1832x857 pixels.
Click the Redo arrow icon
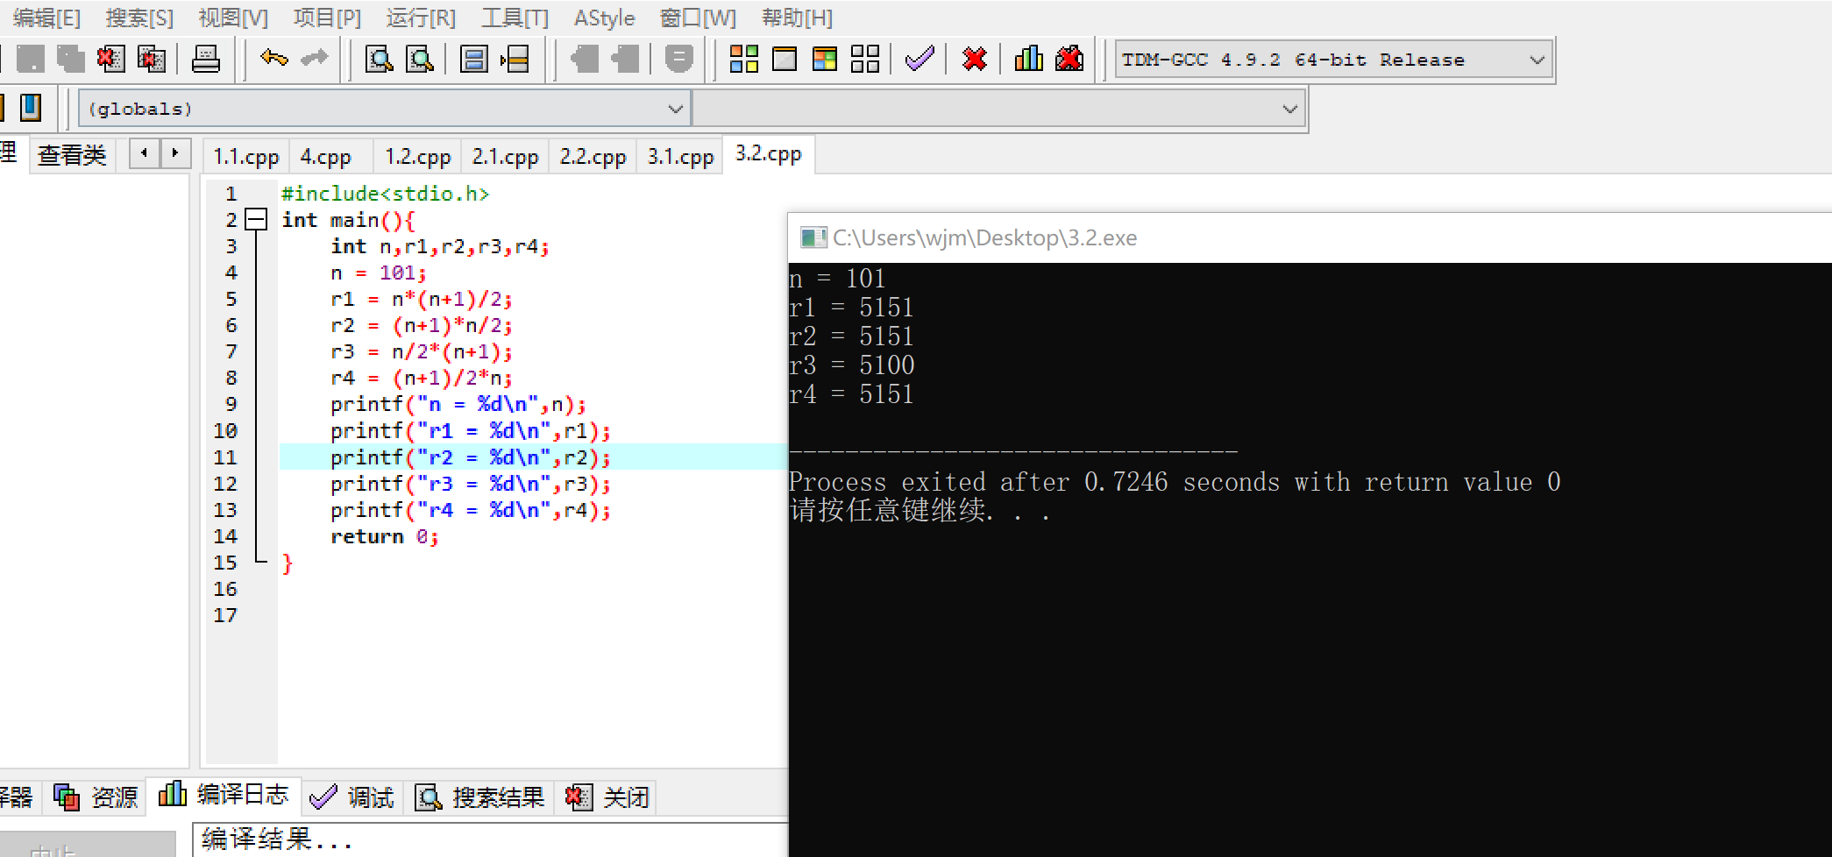pos(314,60)
